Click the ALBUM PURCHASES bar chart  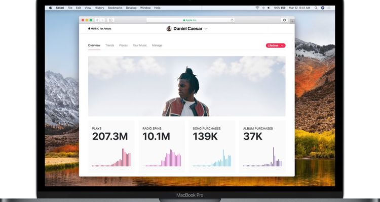(262, 157)
